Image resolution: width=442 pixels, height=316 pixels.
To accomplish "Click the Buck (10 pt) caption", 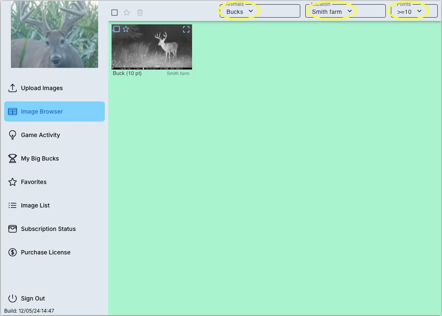I will point(127,73).
